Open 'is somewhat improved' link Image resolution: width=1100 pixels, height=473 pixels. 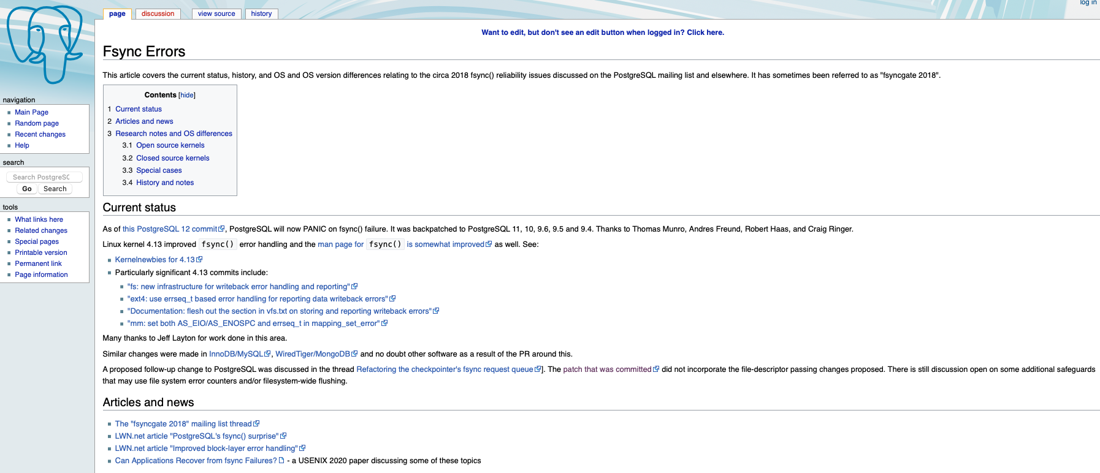pyautogui.click(x=445, y=244)
